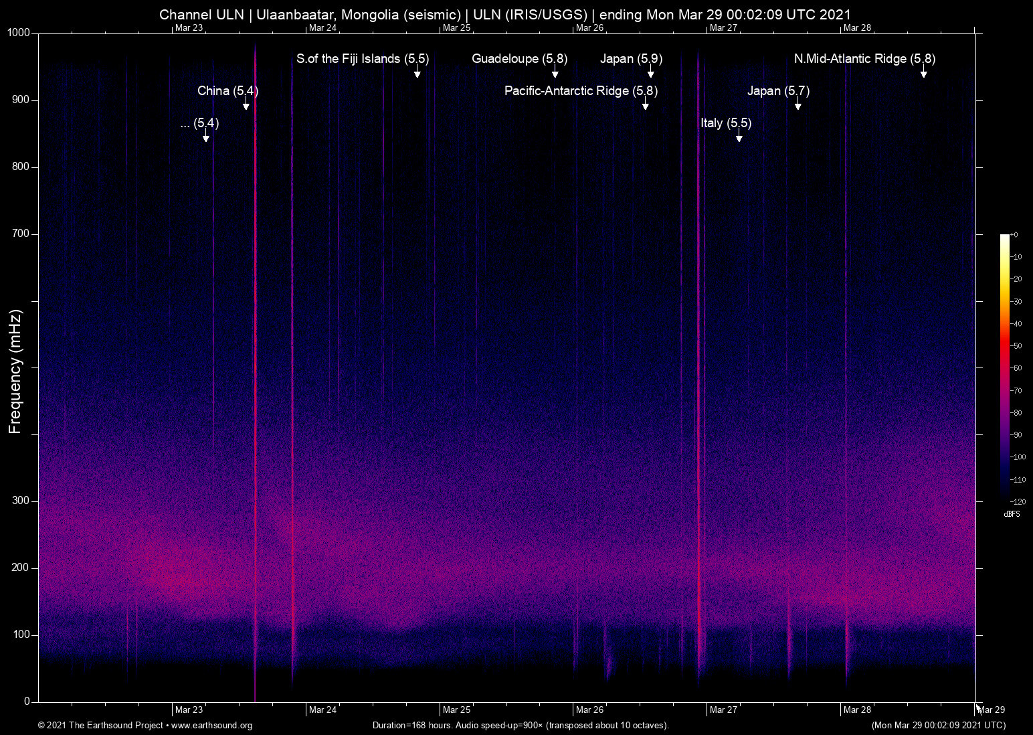
Task: Click the N.Mid-Atlantic Ridge (5.8) arrow
Action: [924, 74]
